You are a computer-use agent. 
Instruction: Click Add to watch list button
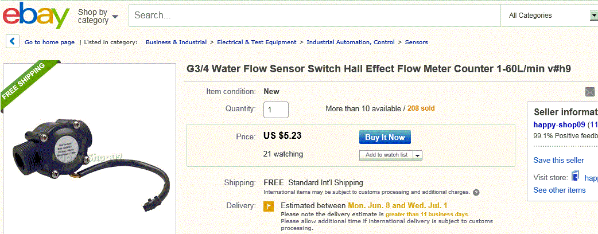click(x=386, y=155)
